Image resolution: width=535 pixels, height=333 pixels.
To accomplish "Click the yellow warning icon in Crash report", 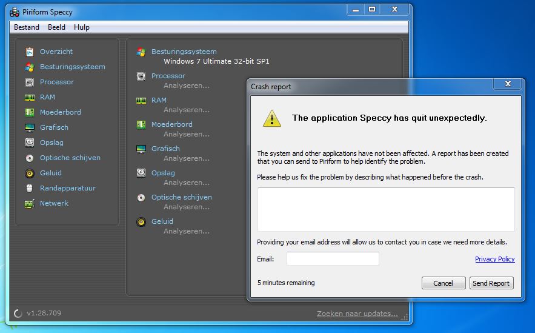I will tap(272, 118).
